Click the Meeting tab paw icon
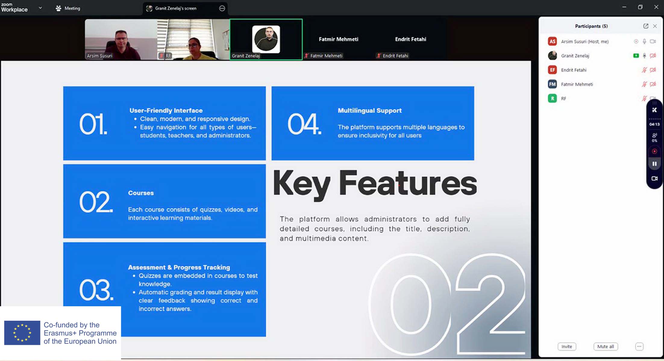This screenshot has height=361, width=664. click(58, 8)
